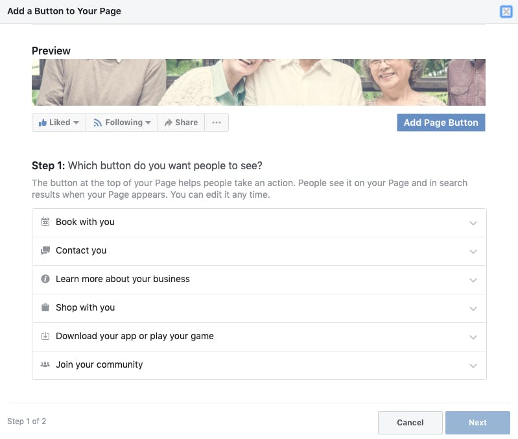Open the Following dropdown
518x439 pixels.
[122, 123]
